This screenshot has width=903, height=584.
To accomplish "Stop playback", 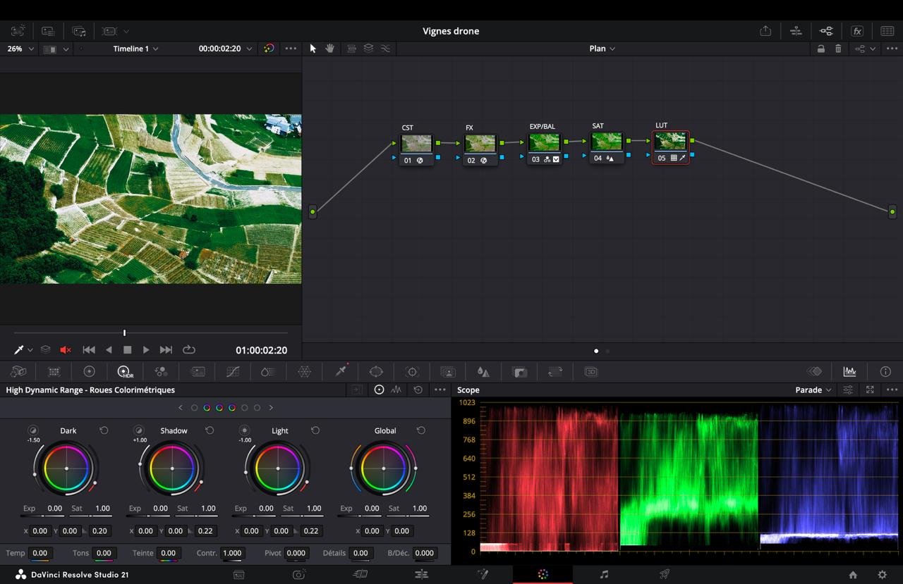I will (x=127, y=350).
